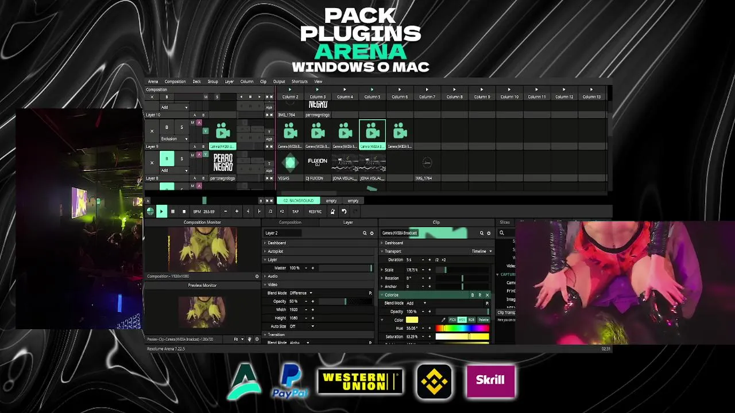Toggle Solo S on Layer 8

(181, 159)
